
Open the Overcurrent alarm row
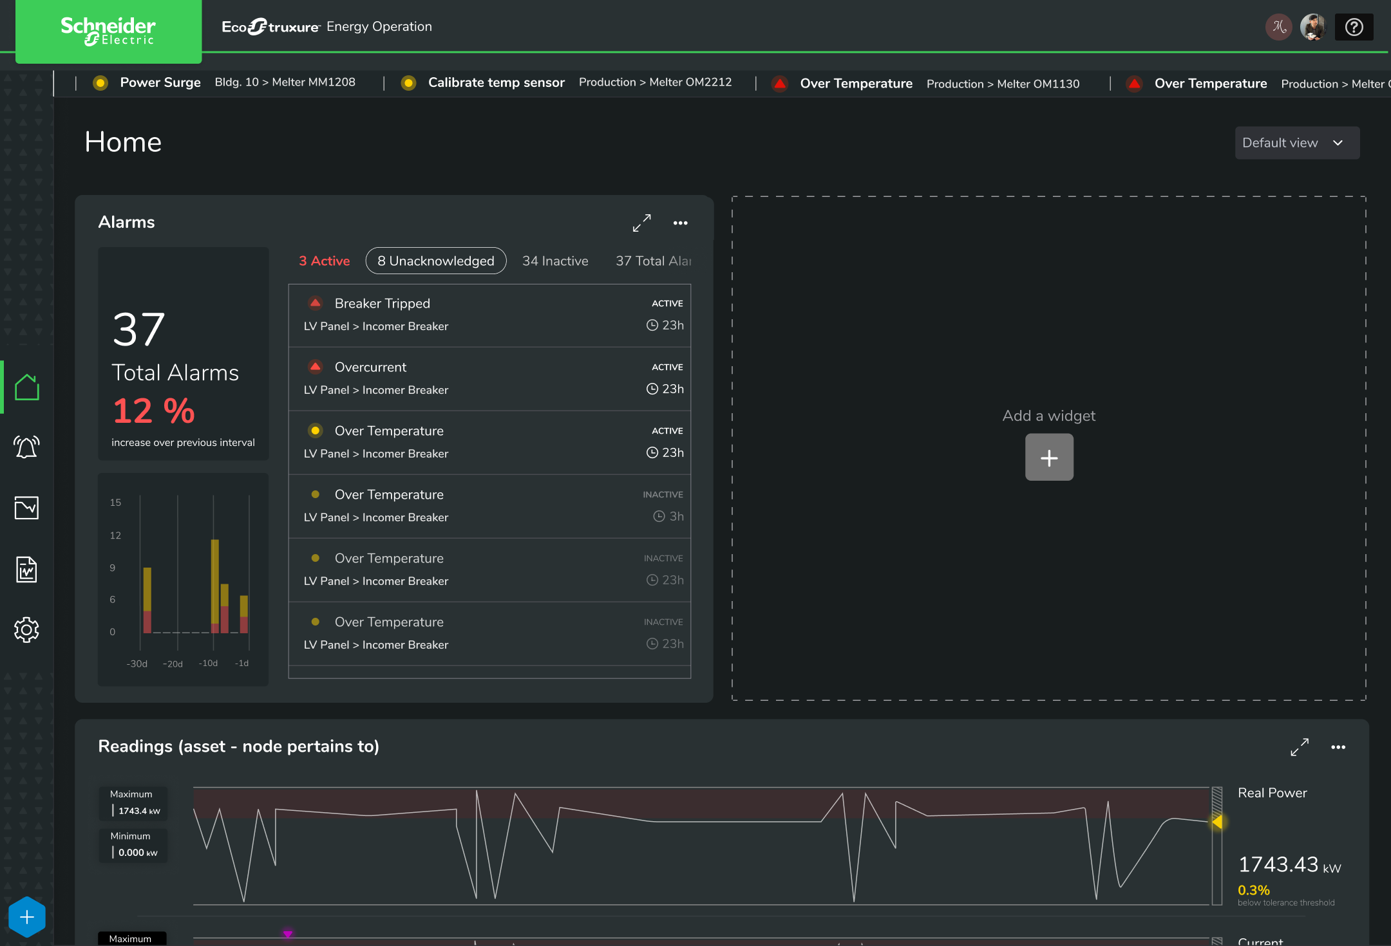[489, 379]
